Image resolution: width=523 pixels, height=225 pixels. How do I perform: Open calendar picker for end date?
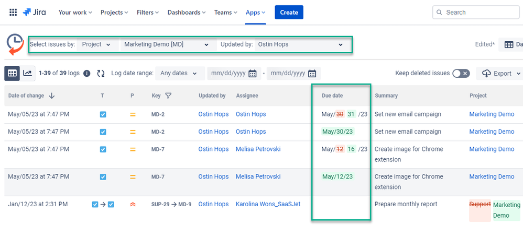(x=312, y=74)
